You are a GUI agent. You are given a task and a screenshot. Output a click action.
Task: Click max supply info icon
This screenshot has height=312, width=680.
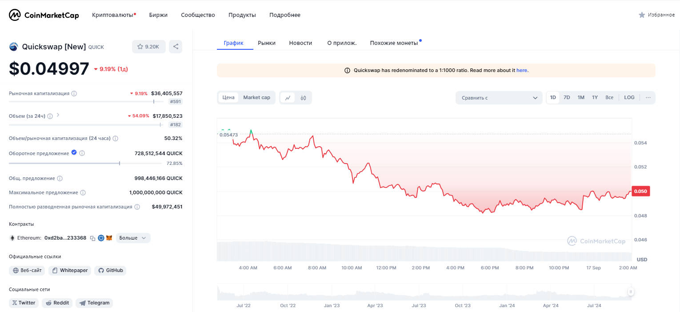click(x=83, y=192)
